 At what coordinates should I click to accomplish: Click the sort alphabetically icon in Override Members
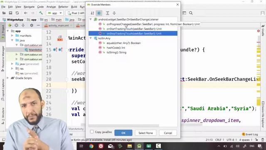(x=92, y=13)
